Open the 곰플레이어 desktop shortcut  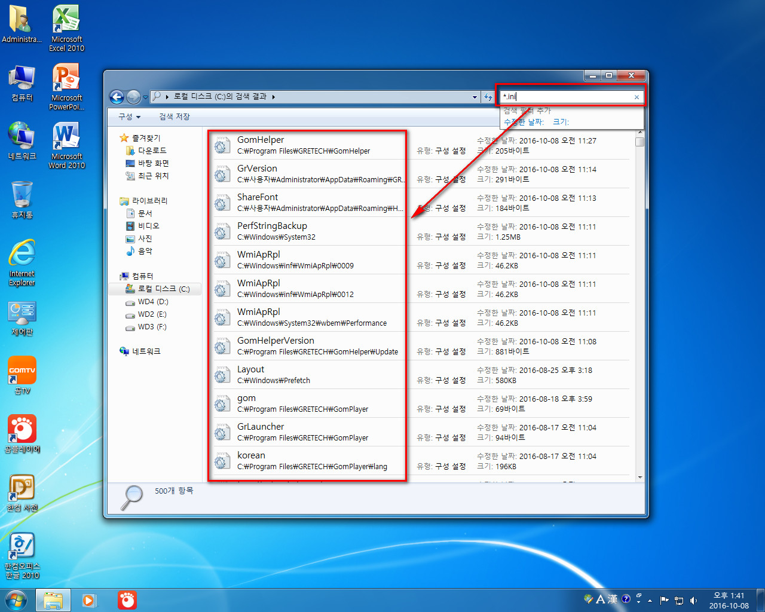(22, 434)
